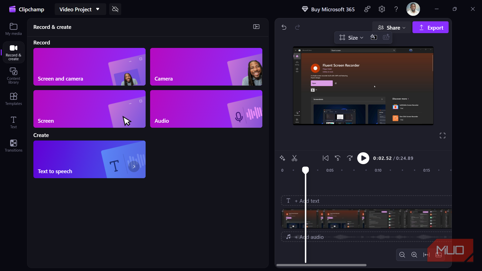The image size is (482, 271).
Task: Skip to the start of the video
Action: click(x=326, y=158)
